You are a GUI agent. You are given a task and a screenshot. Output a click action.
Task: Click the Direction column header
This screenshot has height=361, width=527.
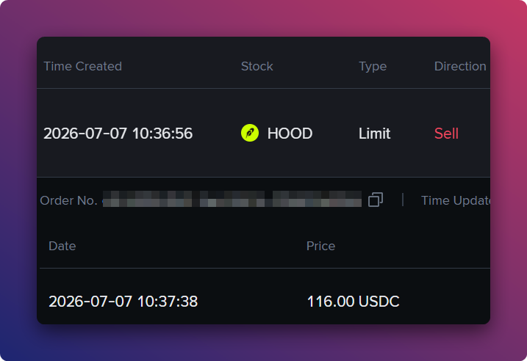click(460, 66)
